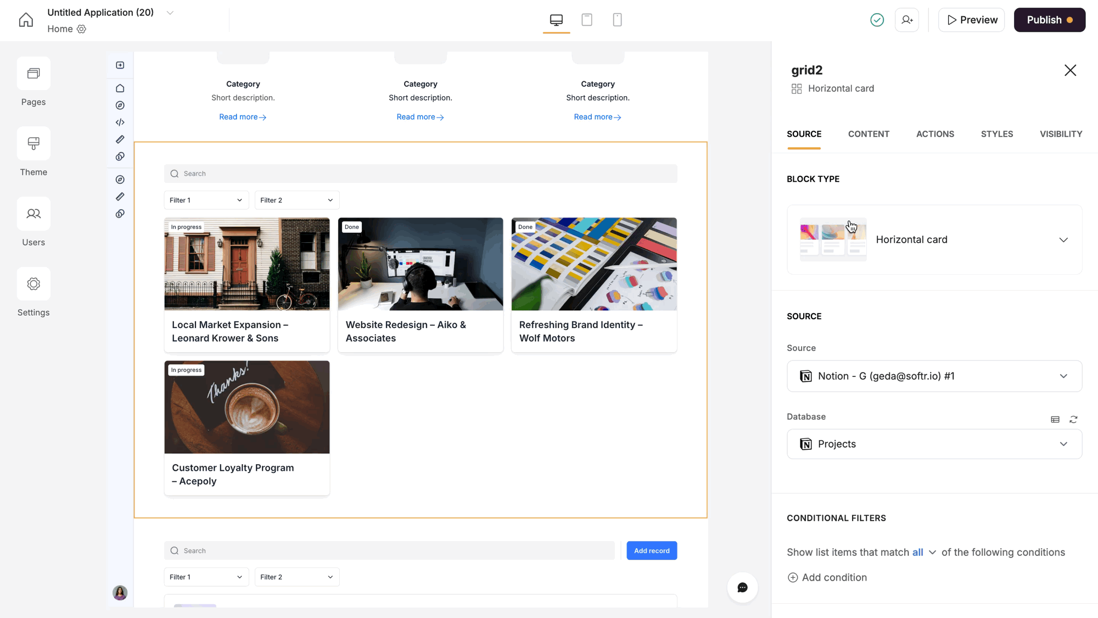Expand the Horizontal card block type dropdown
Viewport: 1098px width, 618px height.
pos(1063,240)
